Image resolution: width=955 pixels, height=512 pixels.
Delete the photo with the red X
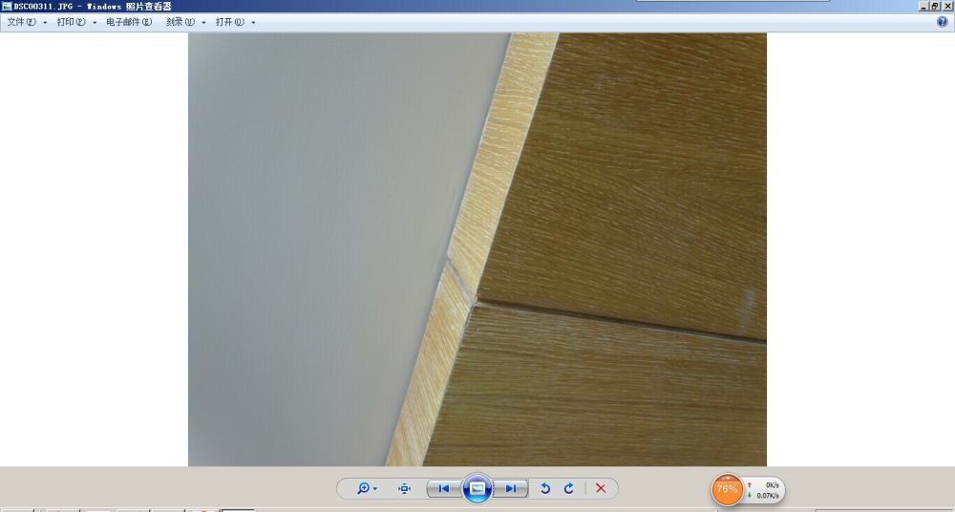coord(601,488)
